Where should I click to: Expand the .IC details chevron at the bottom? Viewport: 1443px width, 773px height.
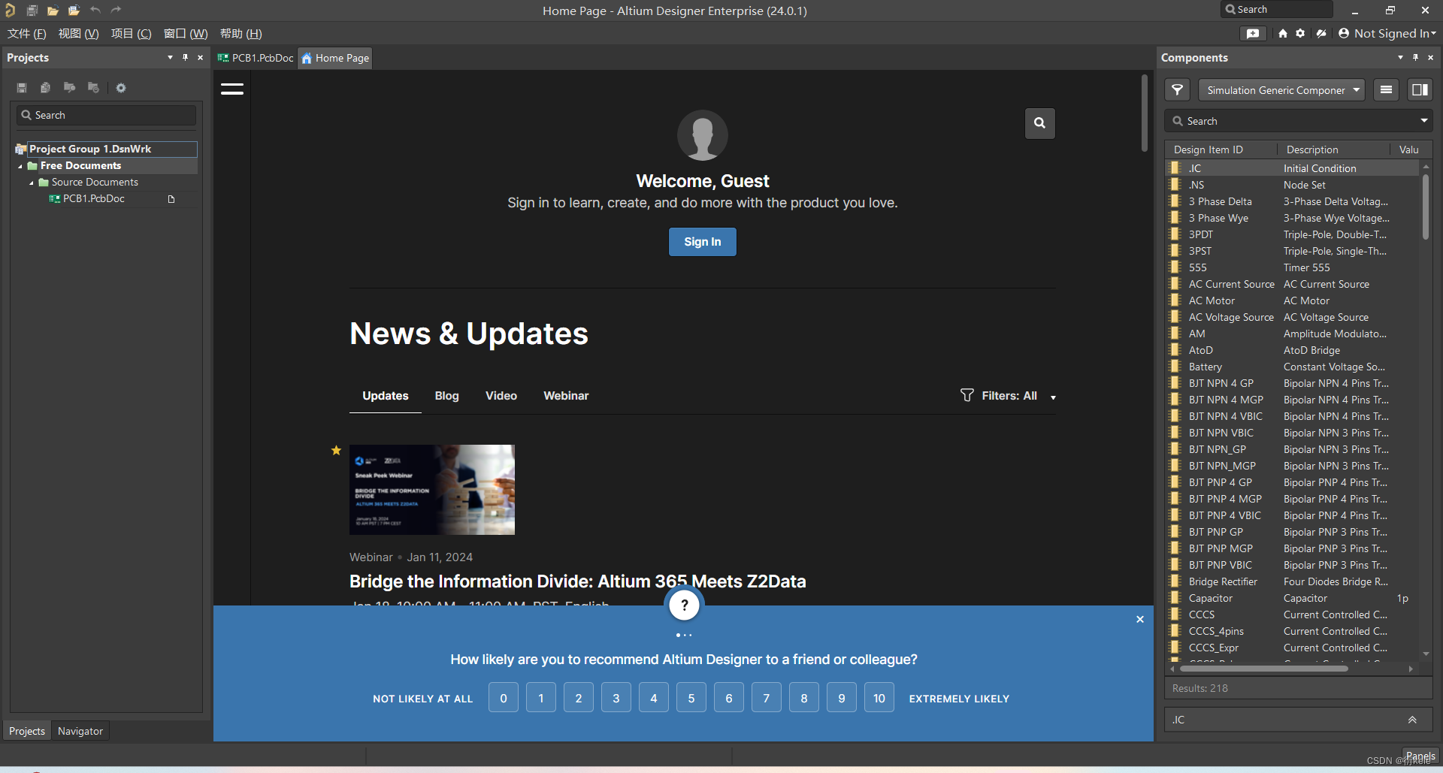coord(1412,720)
